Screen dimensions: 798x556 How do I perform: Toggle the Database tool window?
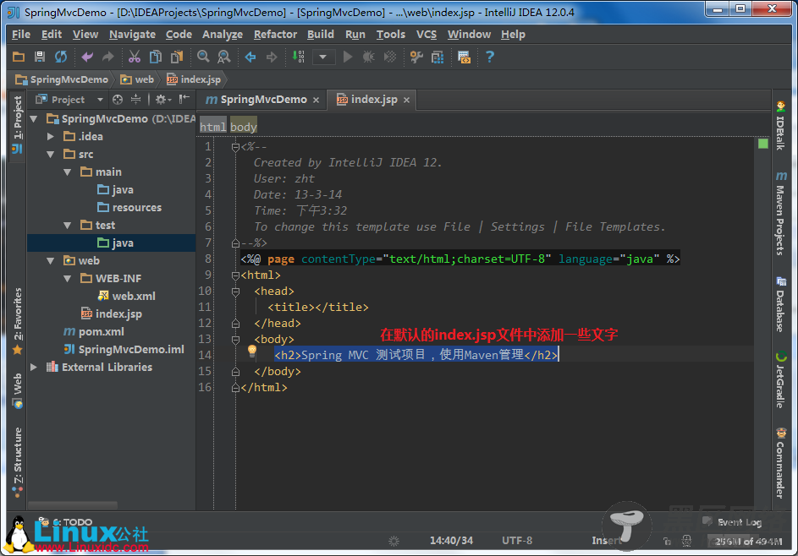click(x=781, y=304)
